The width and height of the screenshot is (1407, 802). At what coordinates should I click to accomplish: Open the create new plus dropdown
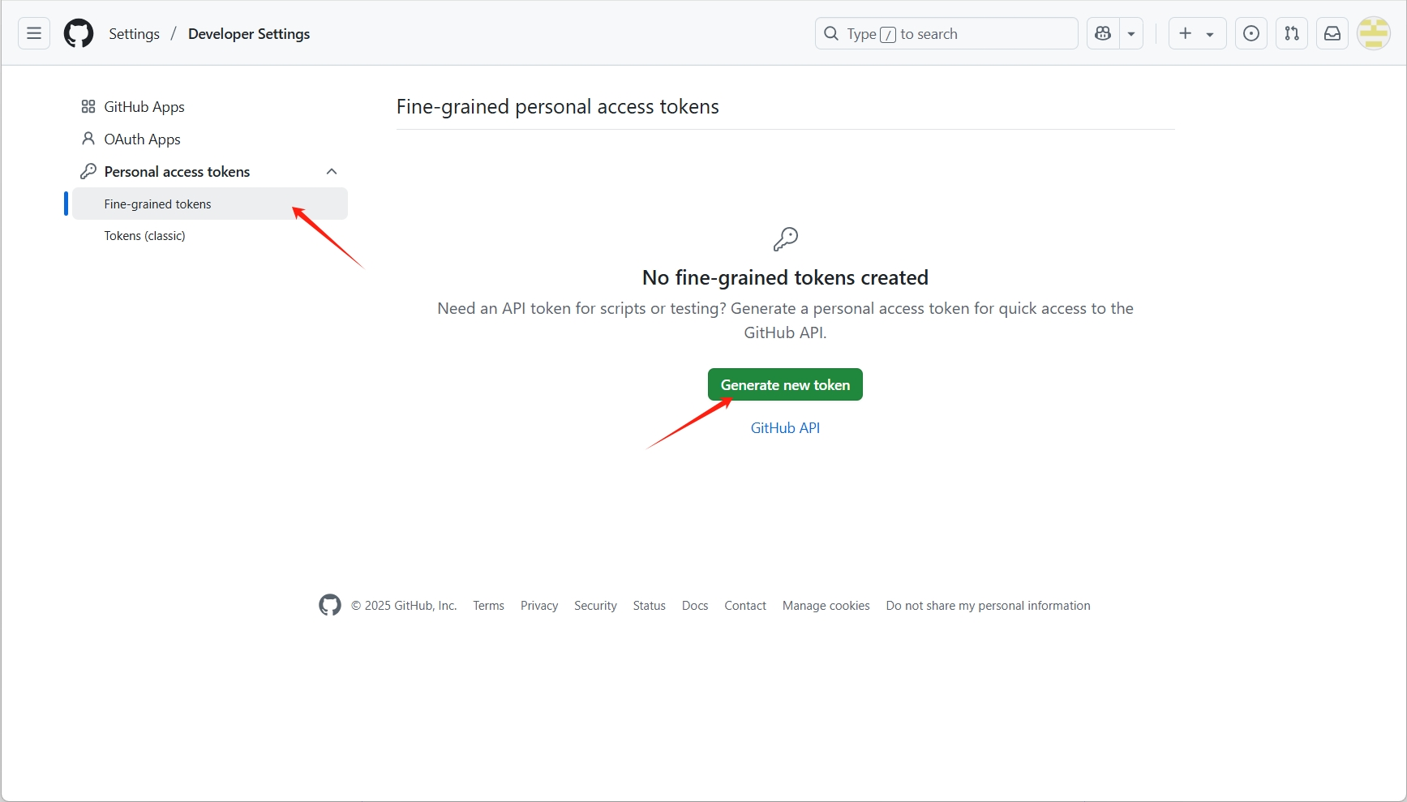pos(1196,33)
